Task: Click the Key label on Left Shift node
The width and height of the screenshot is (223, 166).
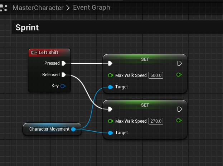Action: coord(55,86)
